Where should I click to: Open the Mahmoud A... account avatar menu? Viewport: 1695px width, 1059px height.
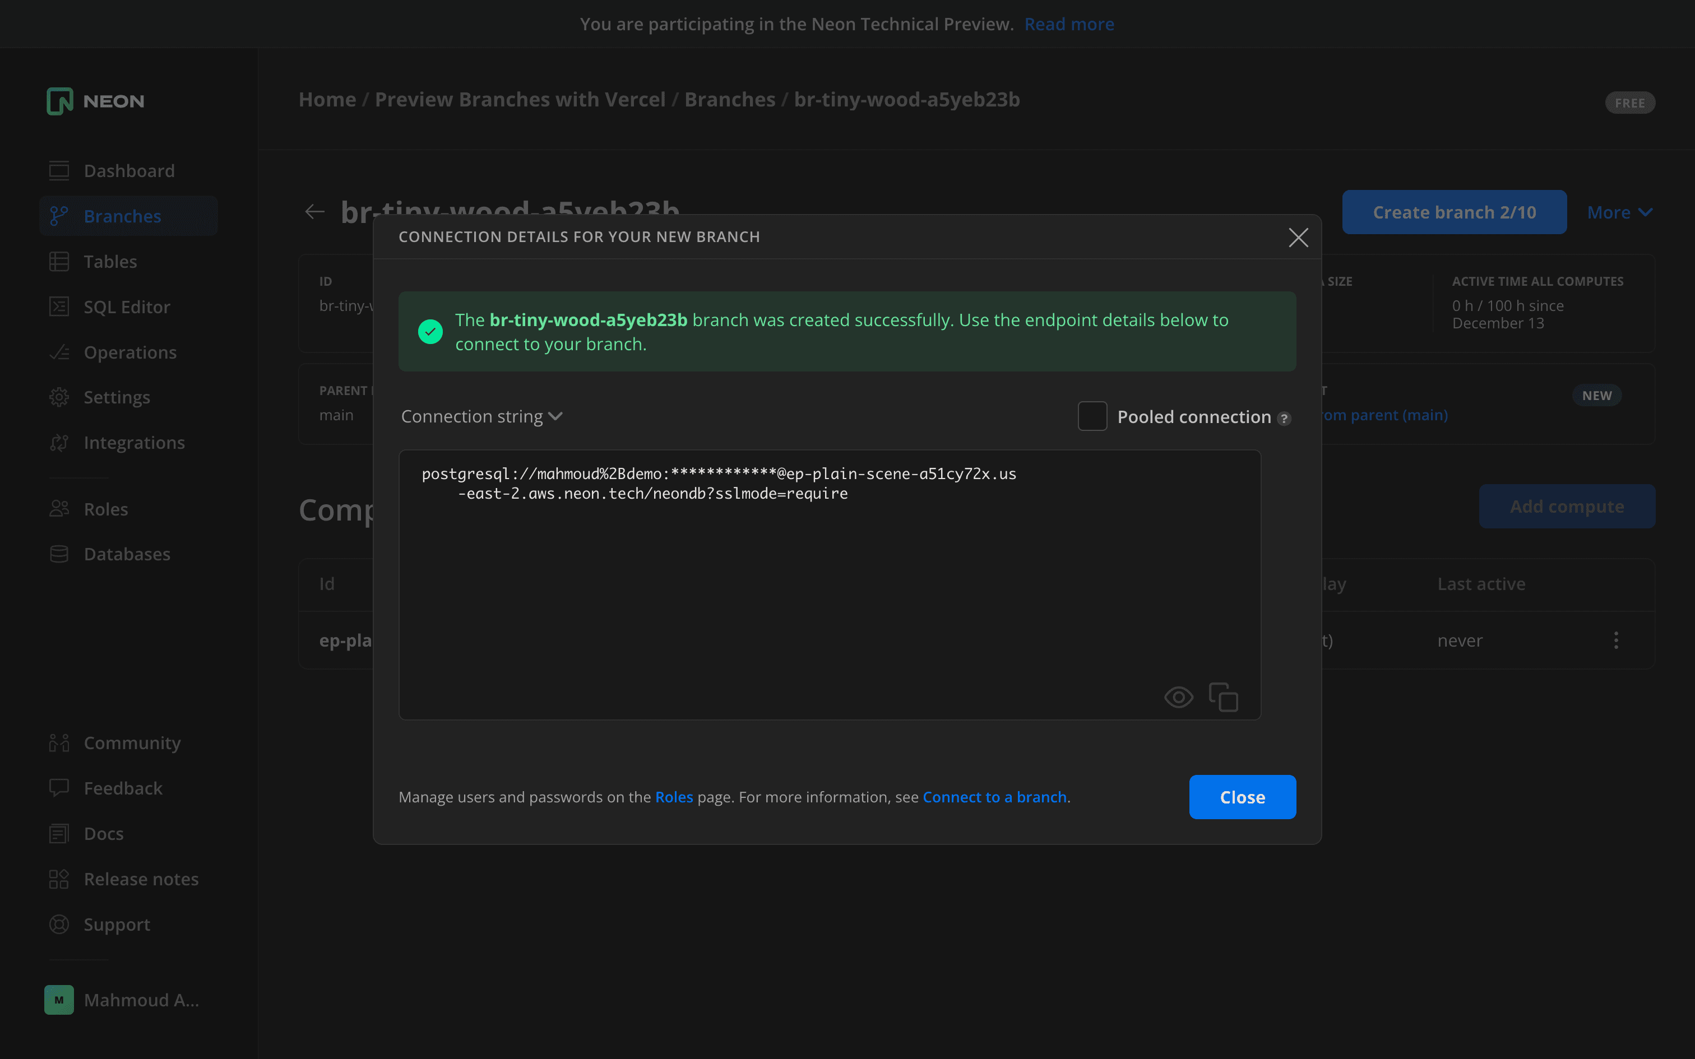[59, 1000]
